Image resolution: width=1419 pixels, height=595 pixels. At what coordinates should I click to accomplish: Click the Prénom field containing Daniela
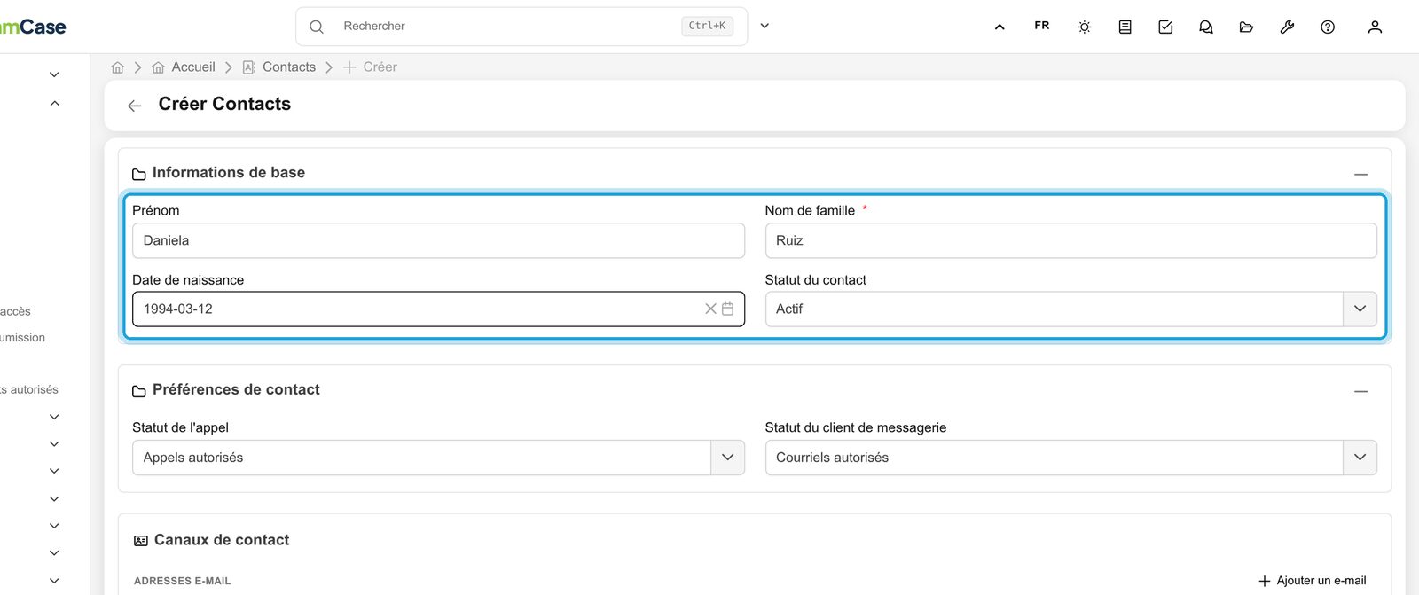tap(438, 240)
